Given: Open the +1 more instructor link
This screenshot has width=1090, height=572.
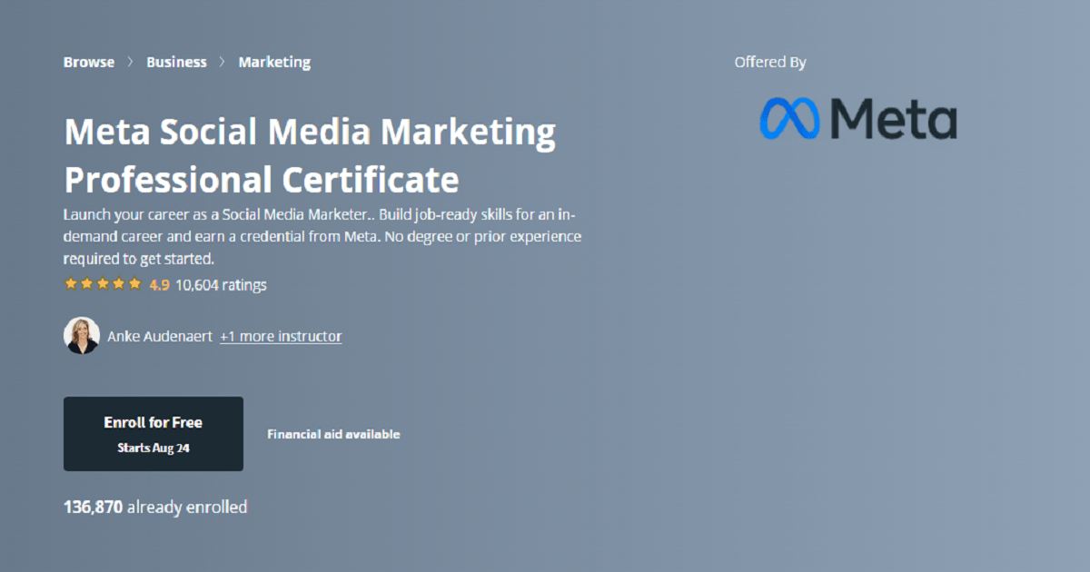Looking at the screenshot, I should pos(281,336).
